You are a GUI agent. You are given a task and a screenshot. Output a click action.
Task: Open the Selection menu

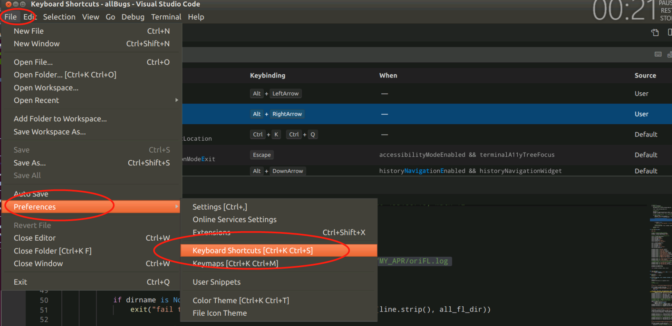point(59,17)
